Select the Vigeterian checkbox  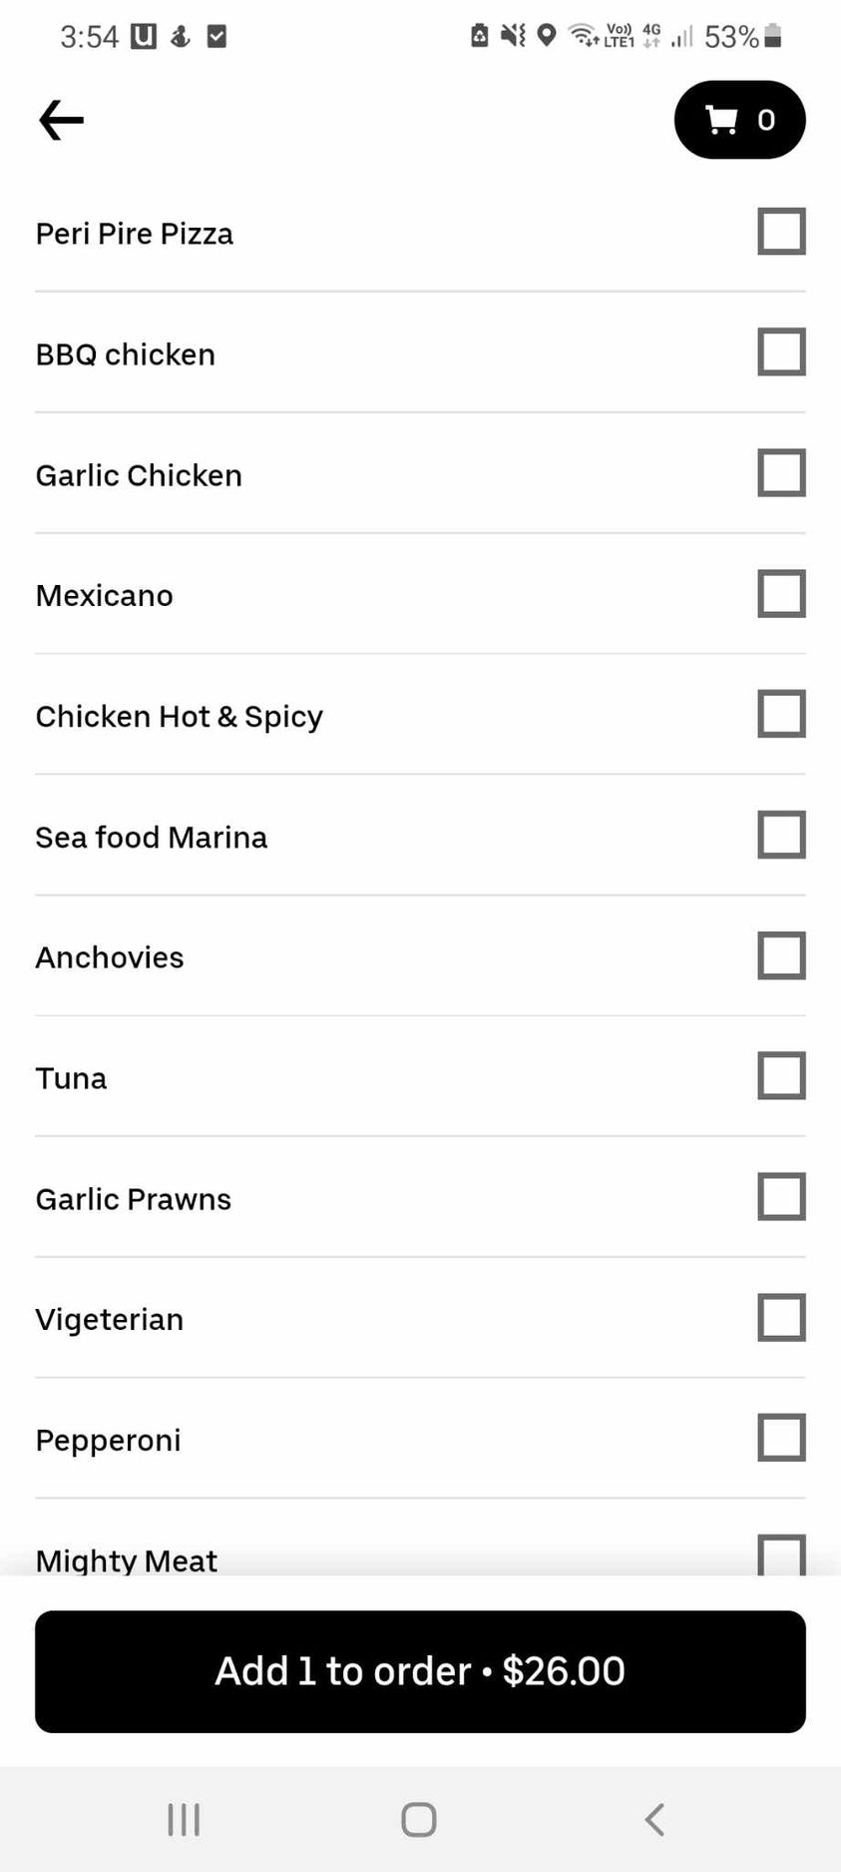pos(781,1318)
